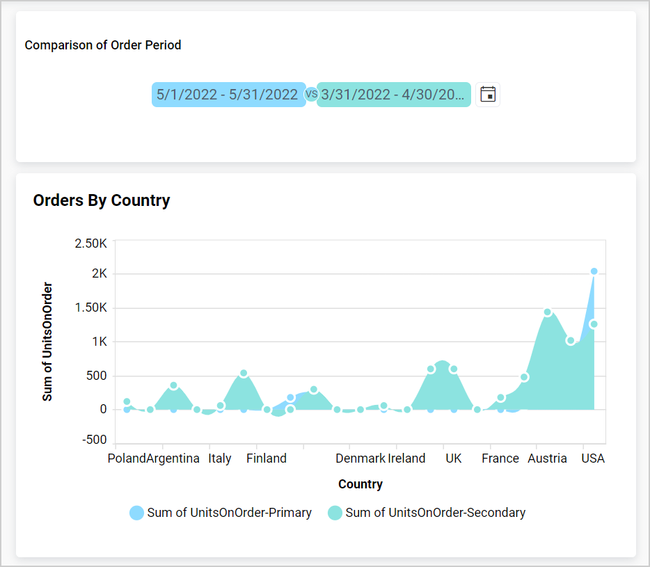
Task: Click the Primary series legend dot icon
Action: pyautogui.click(x=138, y=512)
